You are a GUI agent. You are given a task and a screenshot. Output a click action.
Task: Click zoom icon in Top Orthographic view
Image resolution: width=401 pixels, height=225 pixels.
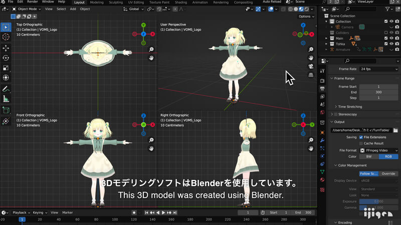click(x=151, y=49)
